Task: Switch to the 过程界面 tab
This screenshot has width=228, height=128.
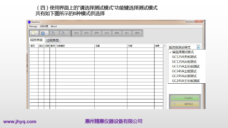Action: pos(52,40)
